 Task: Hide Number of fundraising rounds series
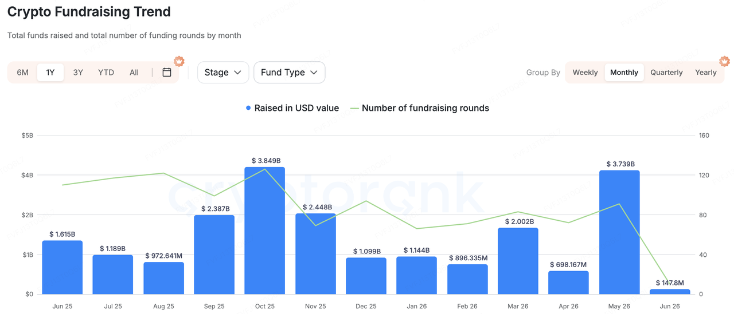pos(425,108)
